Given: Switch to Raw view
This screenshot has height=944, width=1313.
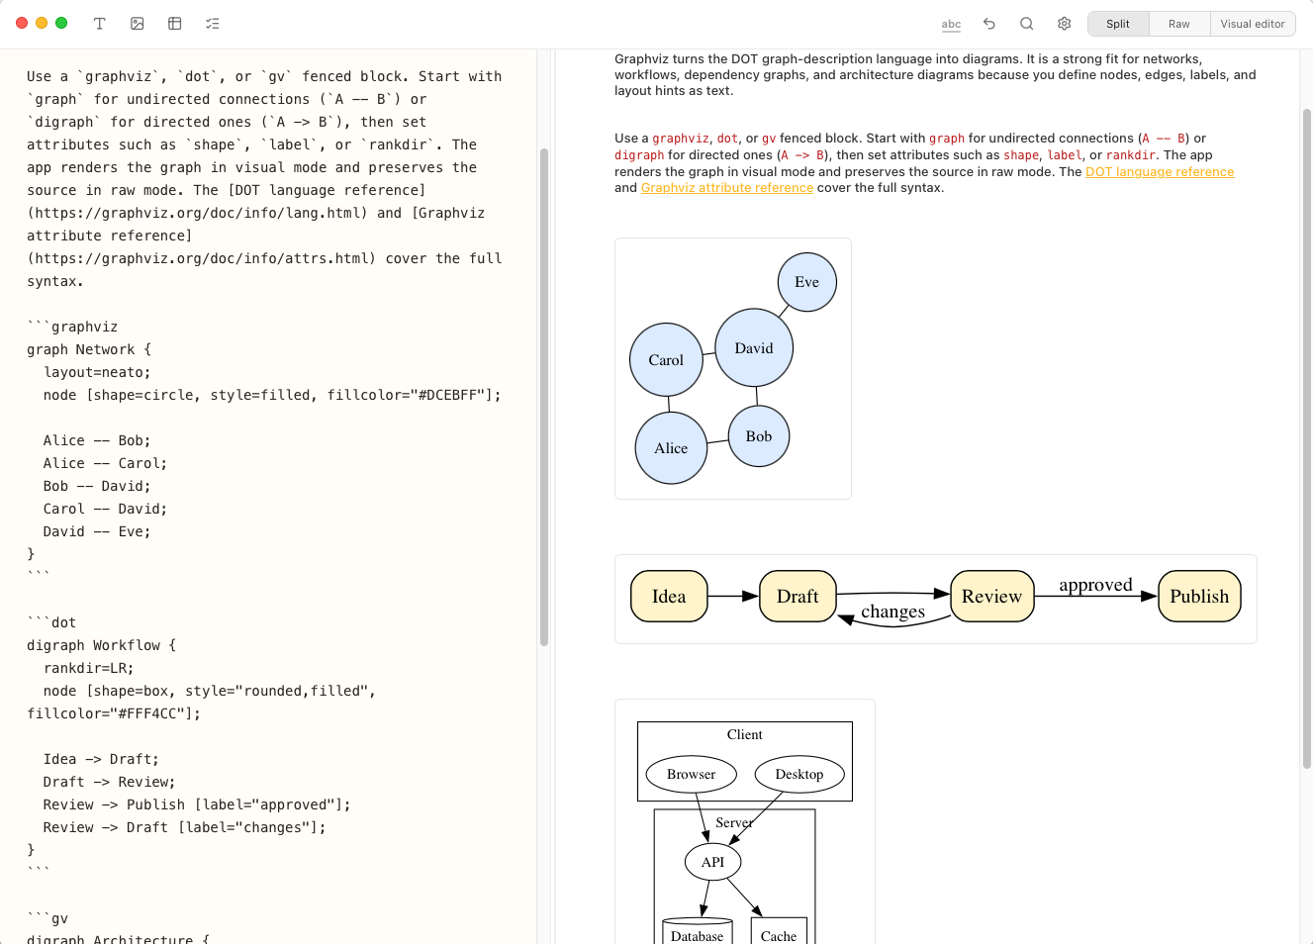Looking at the screenshot, I should (1179, 24).
